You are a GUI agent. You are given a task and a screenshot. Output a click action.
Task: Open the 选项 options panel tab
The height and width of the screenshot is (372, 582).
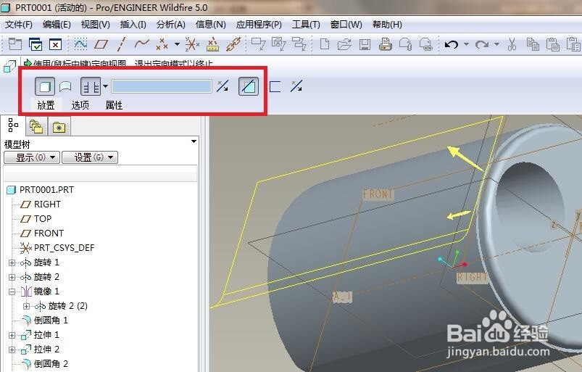tap(80, 105)
